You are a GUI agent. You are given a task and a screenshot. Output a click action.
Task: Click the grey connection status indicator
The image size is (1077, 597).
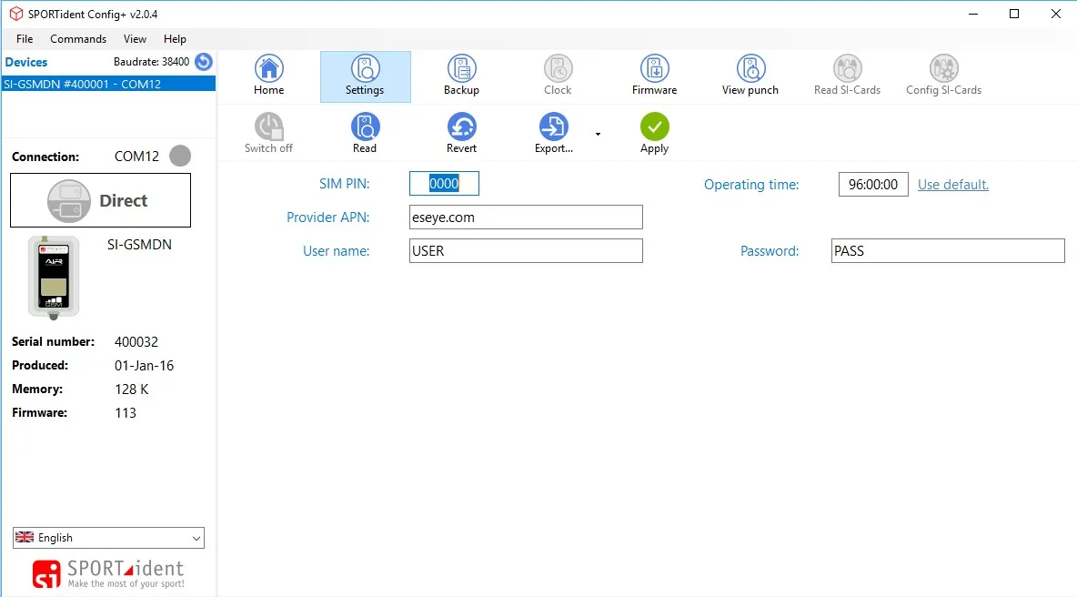pos(180,156)
